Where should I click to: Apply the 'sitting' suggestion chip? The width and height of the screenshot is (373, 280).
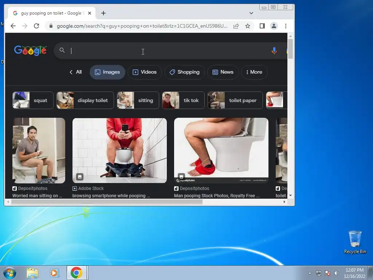138,100
